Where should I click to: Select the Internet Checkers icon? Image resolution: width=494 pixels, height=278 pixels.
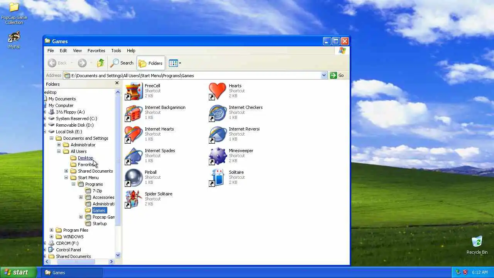pos(217,113)
